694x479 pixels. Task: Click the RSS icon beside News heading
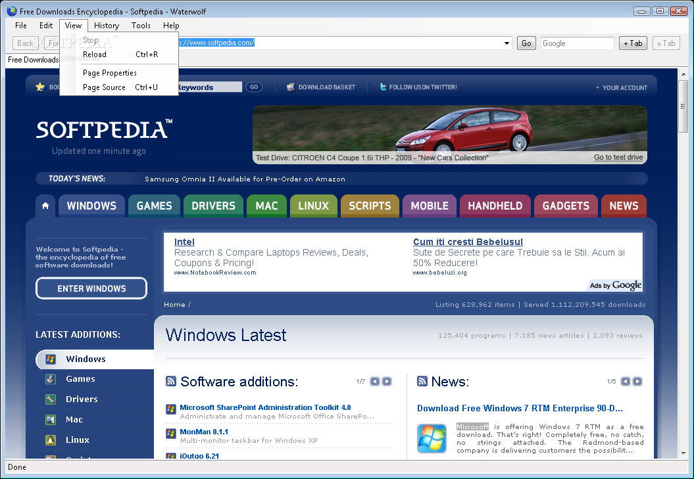(x=422, y=381)
